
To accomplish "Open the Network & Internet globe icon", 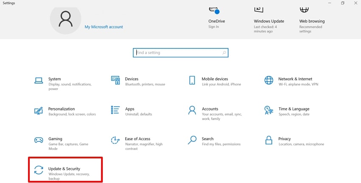I will pyautogui.click(x=269, y=80).
